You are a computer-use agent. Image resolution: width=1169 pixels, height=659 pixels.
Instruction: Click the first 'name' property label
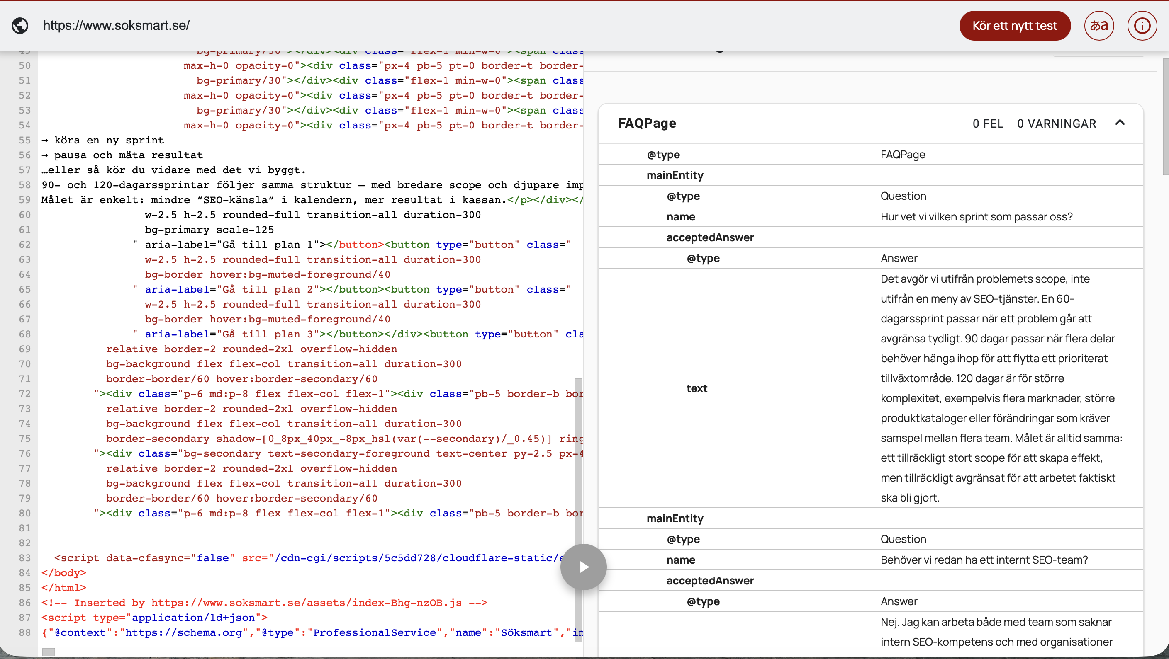click(681, 217)
